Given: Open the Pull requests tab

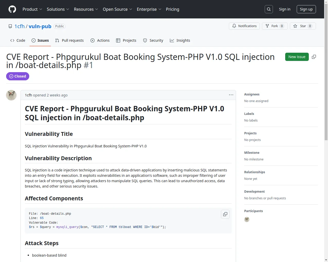Looking at the screenshot, I should click(69, 40).
